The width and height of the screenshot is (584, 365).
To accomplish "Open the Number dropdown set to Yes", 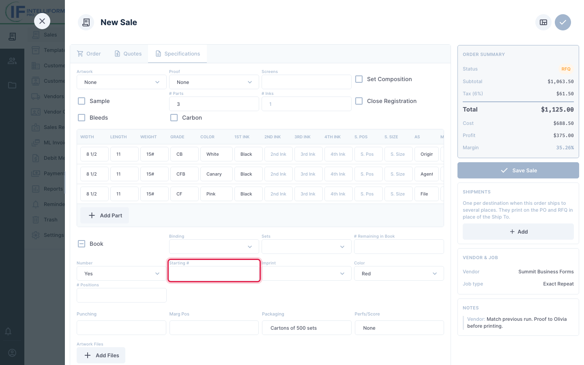I will (122, 273).
